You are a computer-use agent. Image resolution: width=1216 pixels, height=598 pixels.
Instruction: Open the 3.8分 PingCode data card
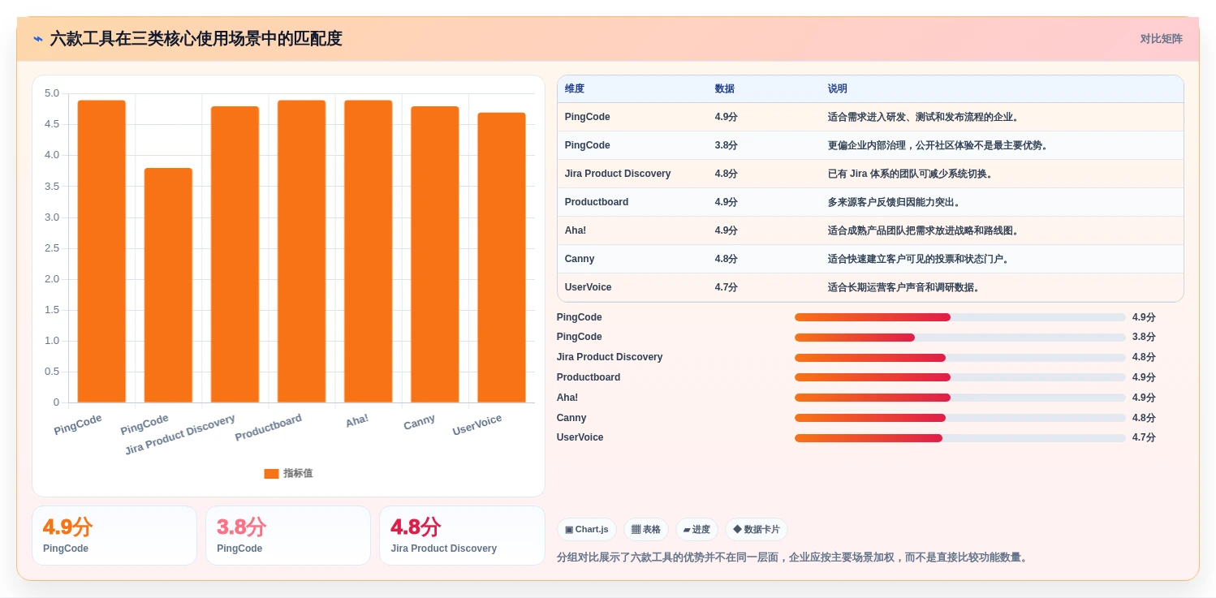tap(288, 536)
